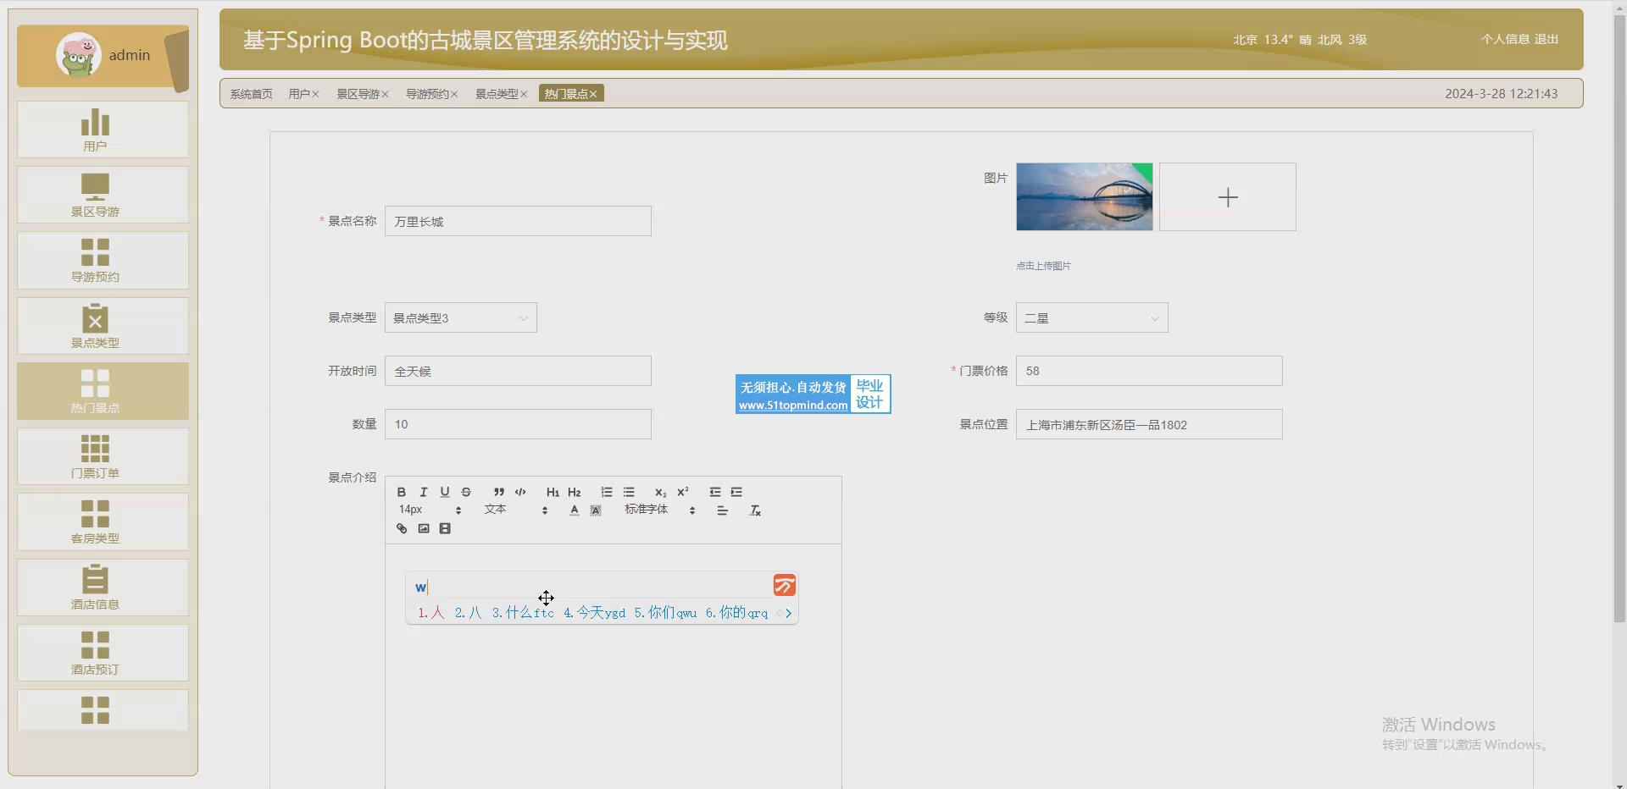The image size is (1627, 789).
Task: Open the uploaded bridge picture thumbnail
Action: (1085, 196)
